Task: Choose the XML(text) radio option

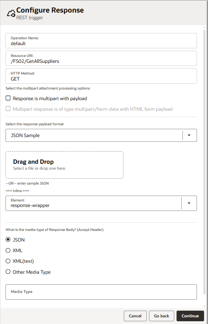Action: (8, 261)
